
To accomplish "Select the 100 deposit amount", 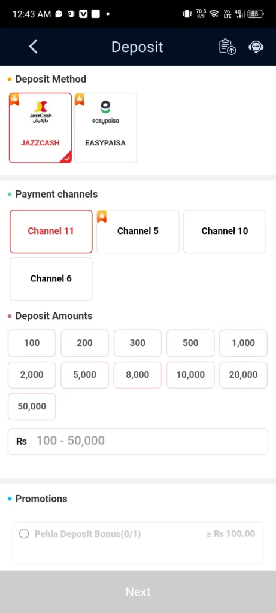I will point(32,343).
